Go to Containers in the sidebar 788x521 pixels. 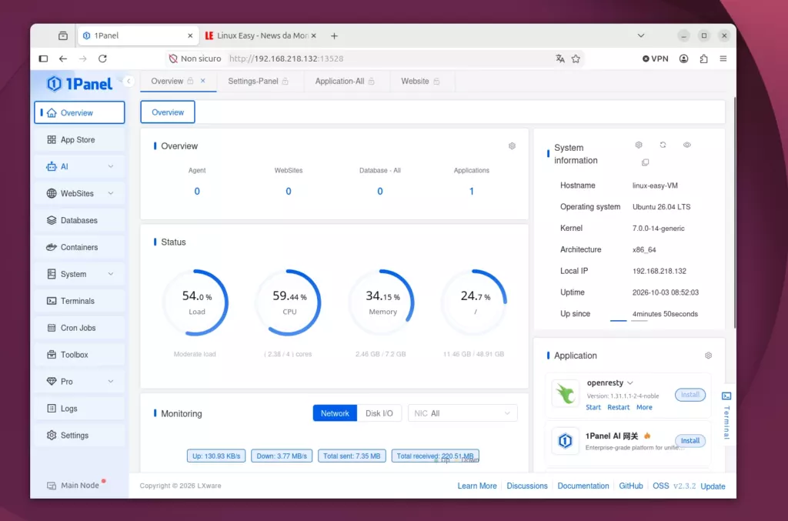click(79, 247)
